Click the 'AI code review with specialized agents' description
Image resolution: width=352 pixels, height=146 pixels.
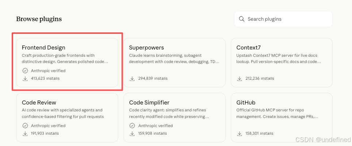pos(63,113)
